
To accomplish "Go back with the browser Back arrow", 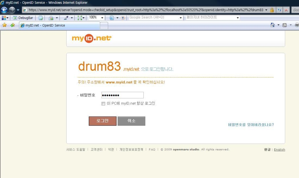I will pyautogui.click(x=4, y=10).
